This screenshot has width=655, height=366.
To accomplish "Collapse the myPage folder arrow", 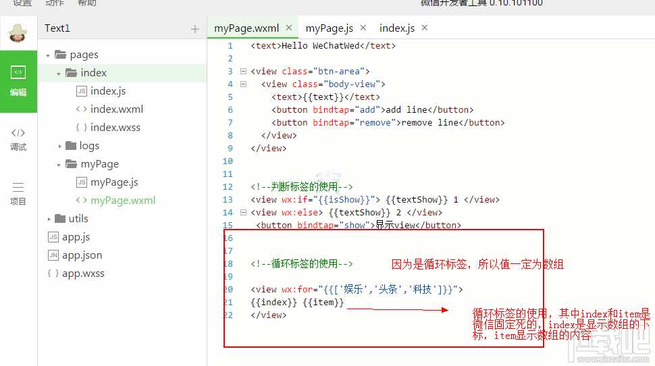I will pyautogui.click(x=59, y=165).
